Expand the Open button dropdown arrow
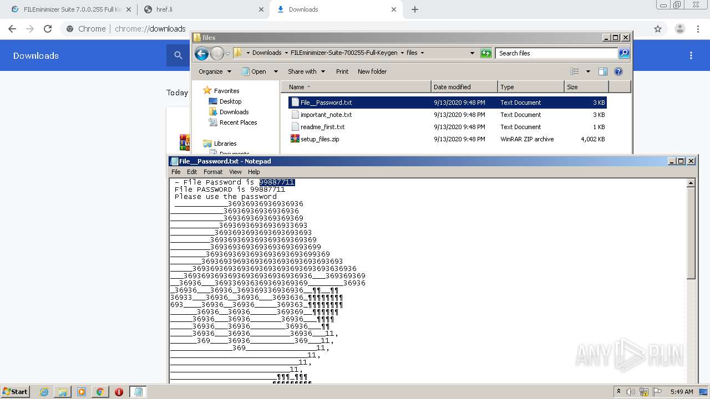The width and height of the screenshot is (710, 399). (276, 71)
